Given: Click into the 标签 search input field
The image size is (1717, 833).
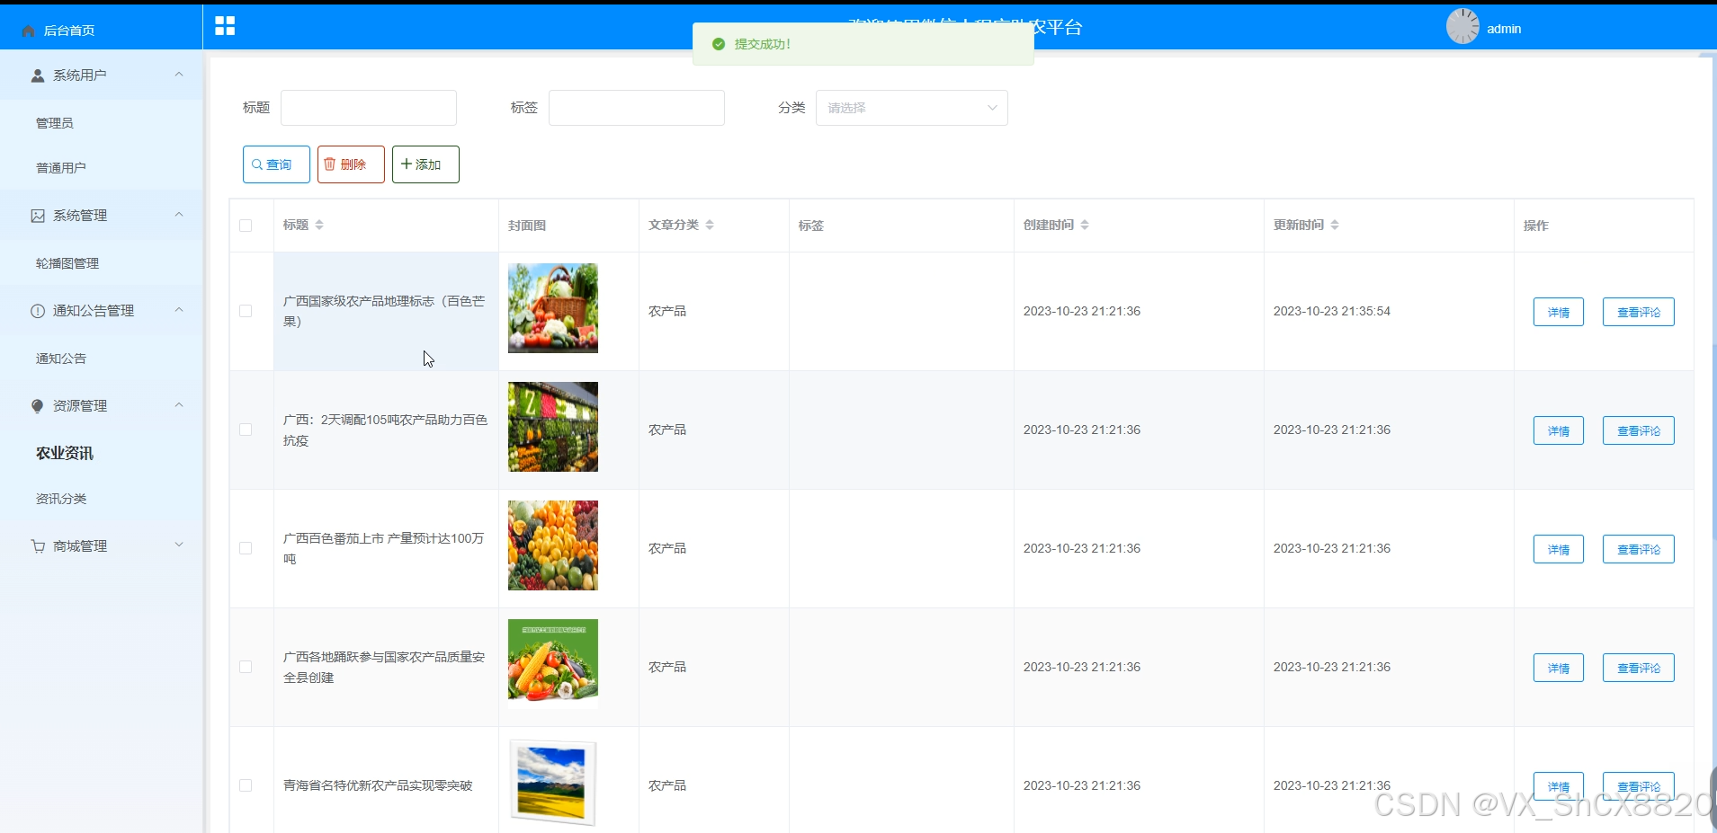Looking at the screenshot, I should tap(637, 108).
